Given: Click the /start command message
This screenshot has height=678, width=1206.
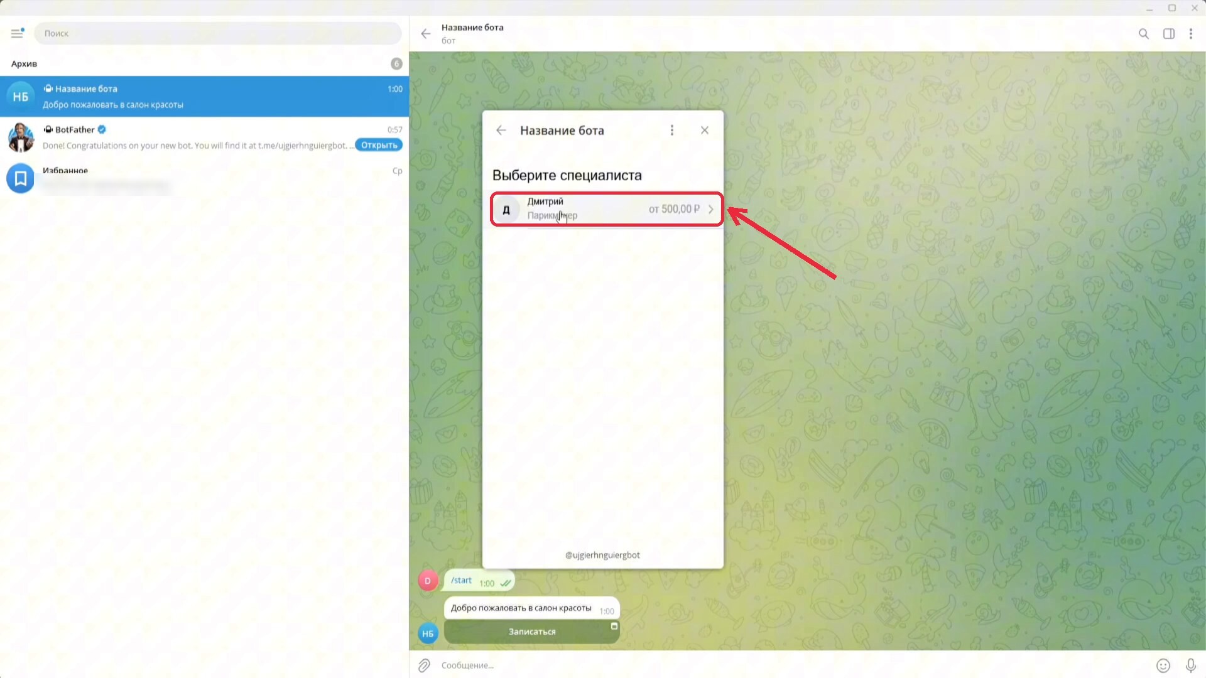Looking at the screenshot, I should [x=479, y=581].
